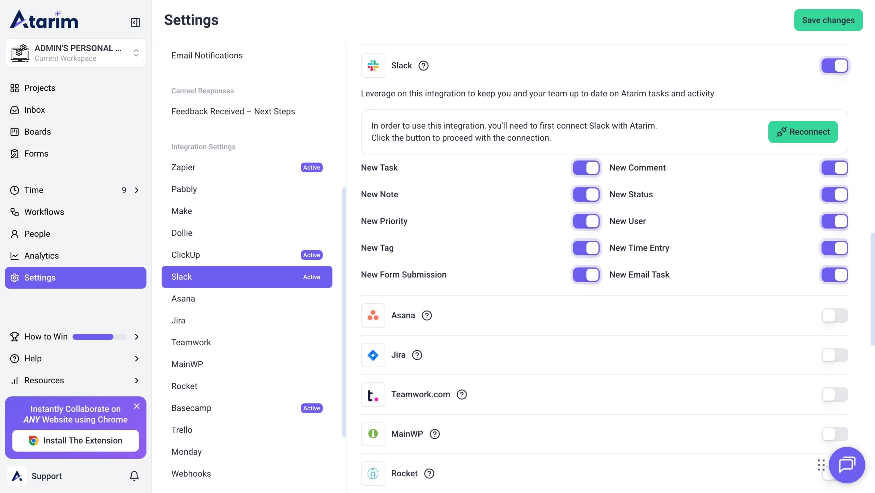The image size is (875, 493).
Task: Collapse the sidebar with the panel icon
Action: (135, 23)
